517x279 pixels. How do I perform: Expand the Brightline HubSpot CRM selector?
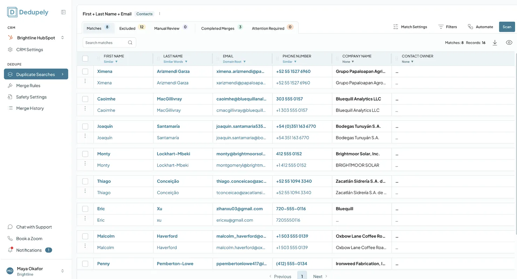click(36, 38)
